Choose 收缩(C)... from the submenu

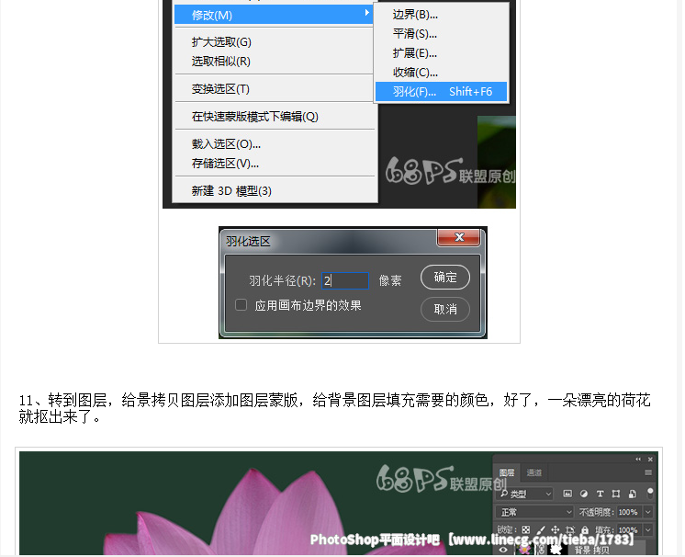pyautogui.click(x=441, y=73)
